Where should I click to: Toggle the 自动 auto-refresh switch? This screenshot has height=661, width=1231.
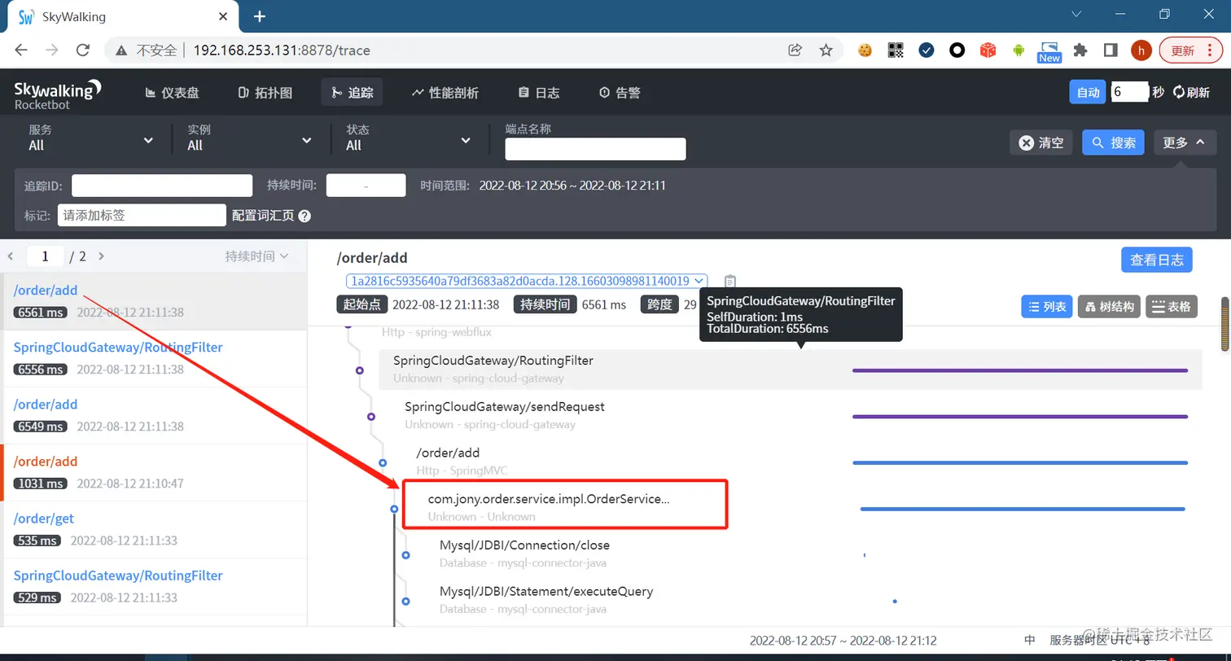click(1089, 92)
